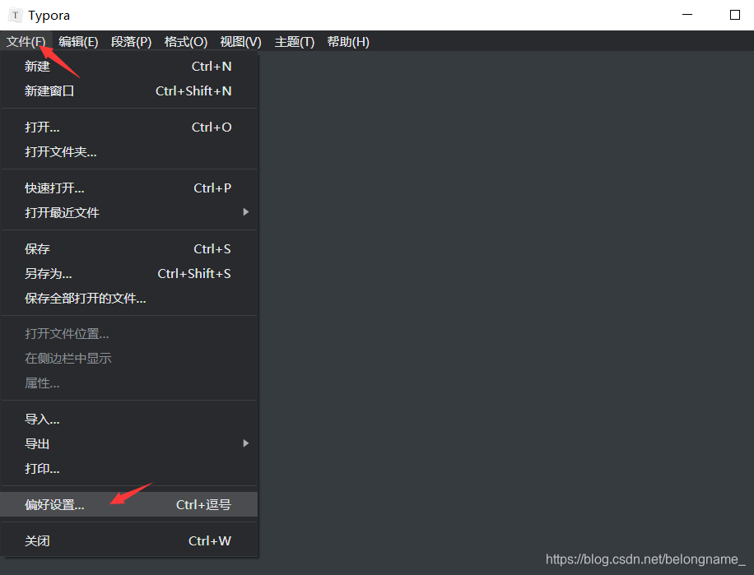Click the 导入... menu entry

click(x=129, y=420)
